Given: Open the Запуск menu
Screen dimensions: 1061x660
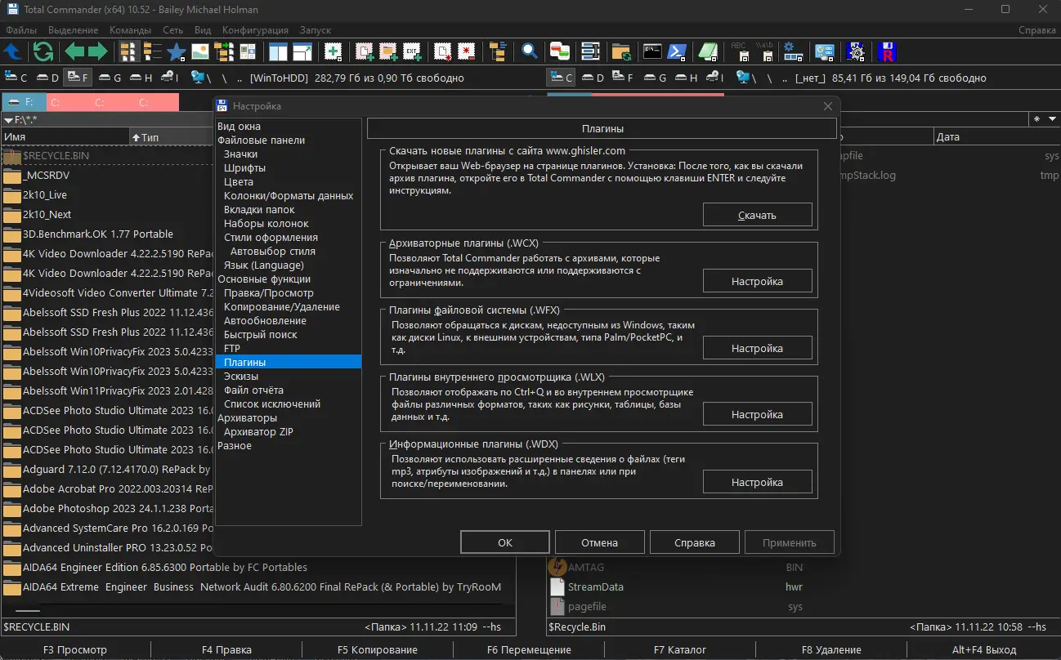Looking at the screenshot, I should click(316, 30).
